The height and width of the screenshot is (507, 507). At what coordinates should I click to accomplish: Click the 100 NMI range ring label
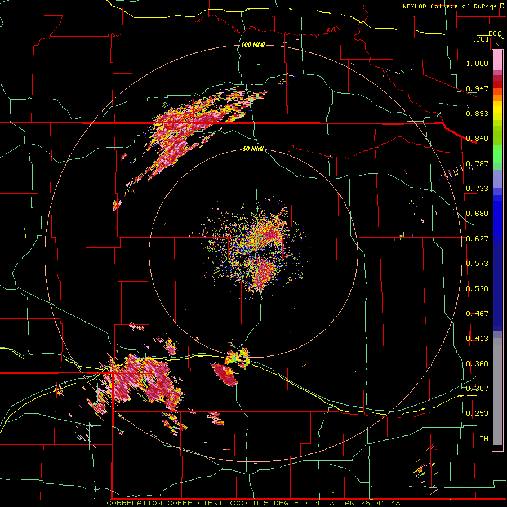coord(253,45)
